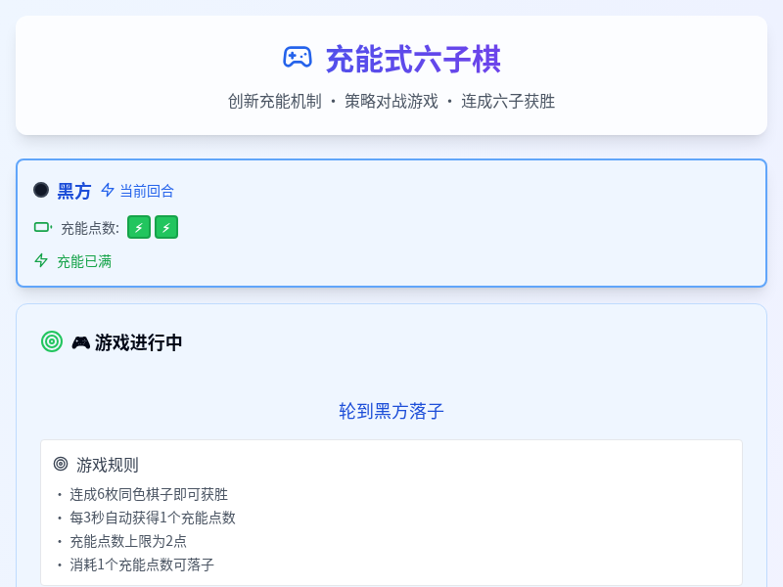Click the 游戏进行中 heading
The image size is (783, 587).
point(138,343)
